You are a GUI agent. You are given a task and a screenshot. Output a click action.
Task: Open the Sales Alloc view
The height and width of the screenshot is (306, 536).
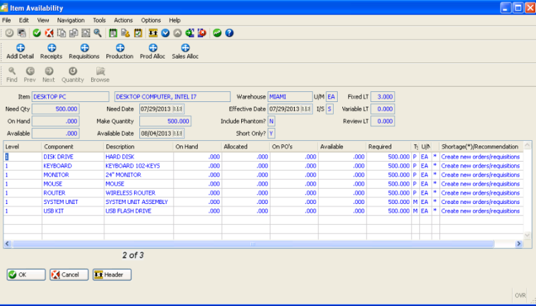pos(185,51)
